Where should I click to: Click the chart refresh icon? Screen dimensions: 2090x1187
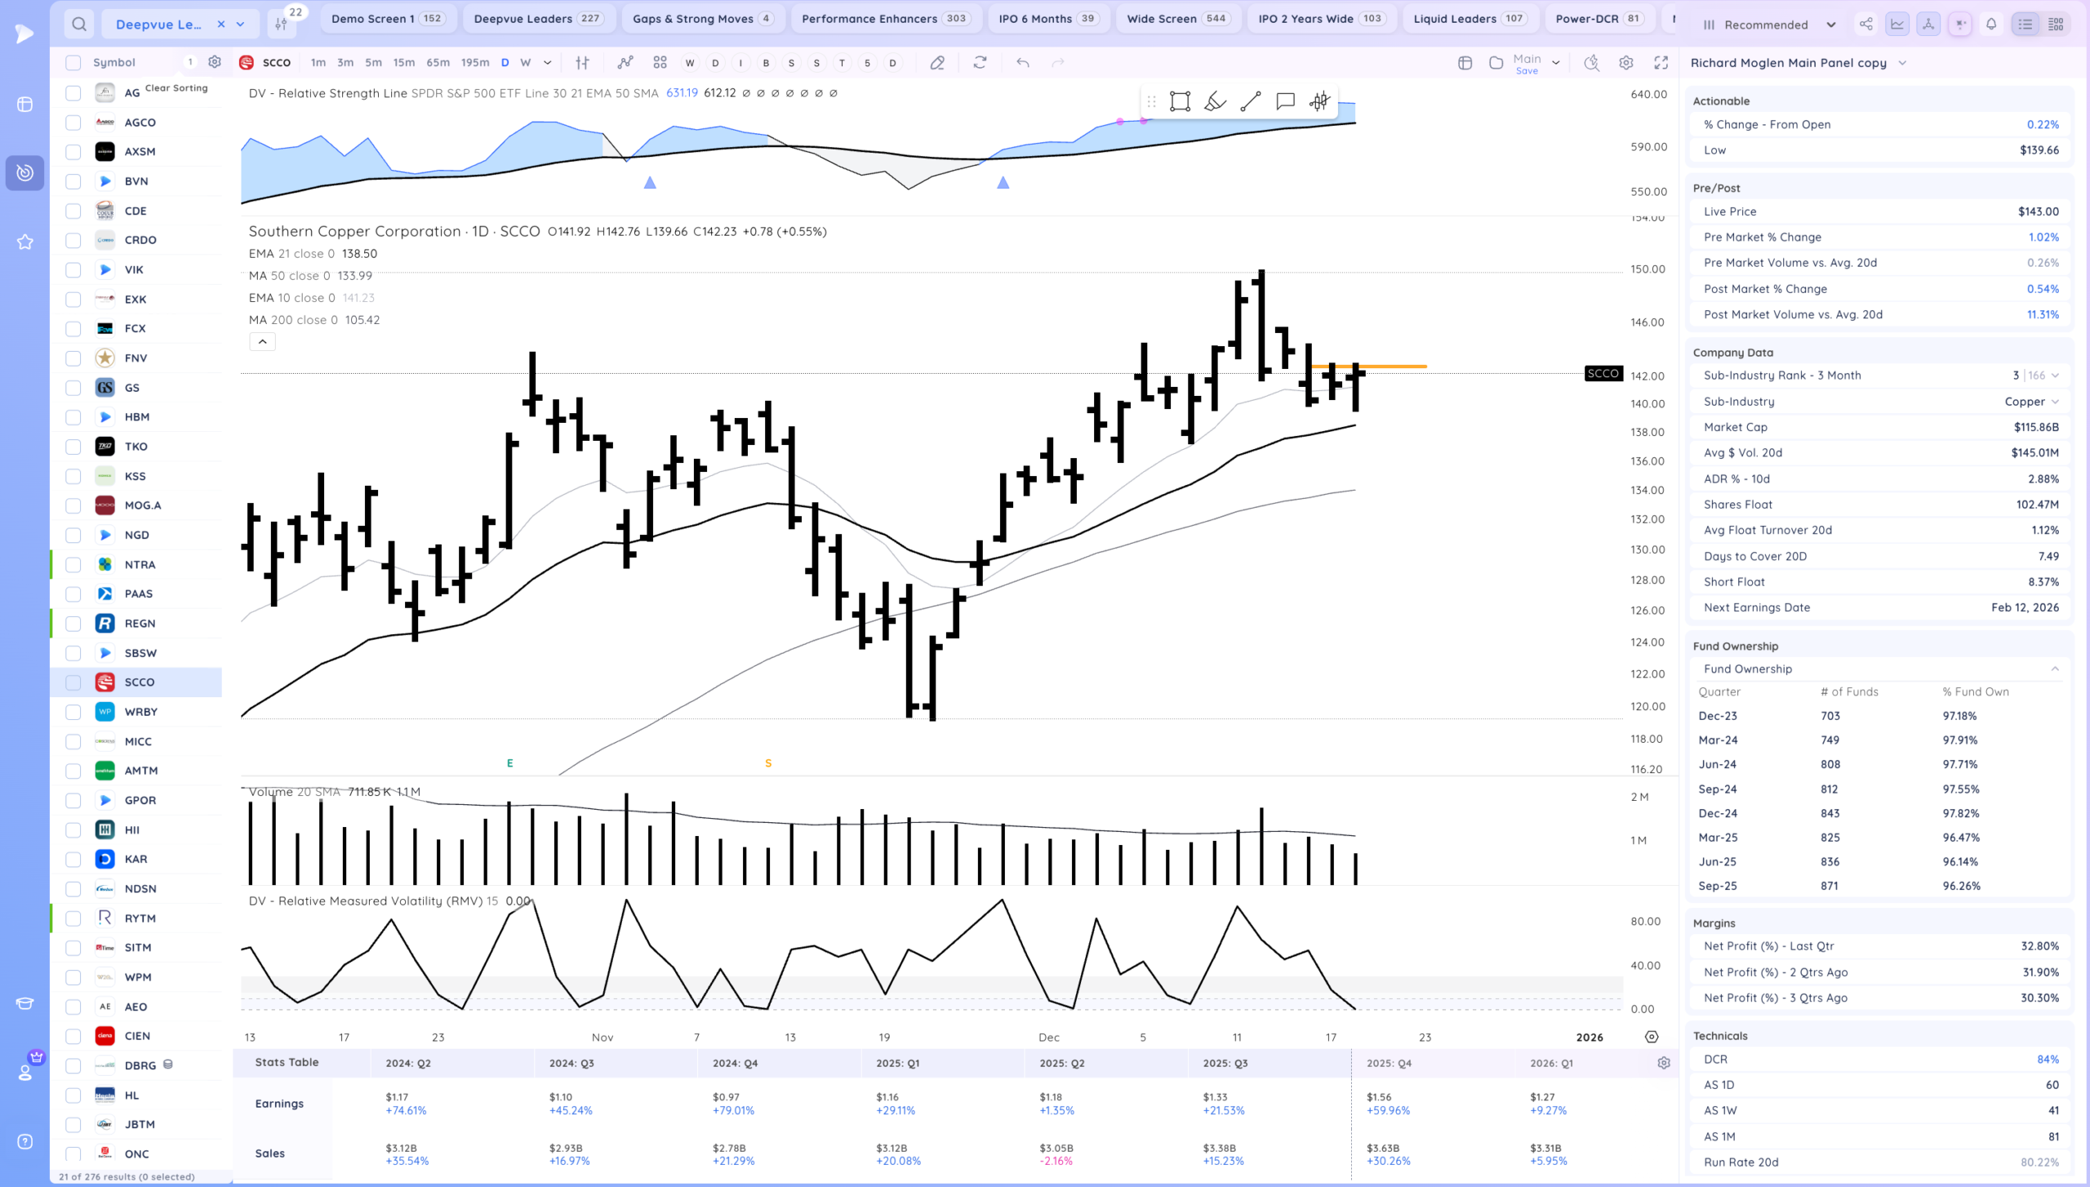coord(980,62)
